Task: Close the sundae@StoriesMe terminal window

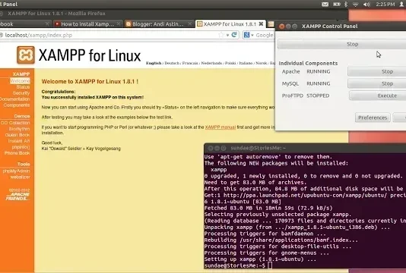Action: 211,148
